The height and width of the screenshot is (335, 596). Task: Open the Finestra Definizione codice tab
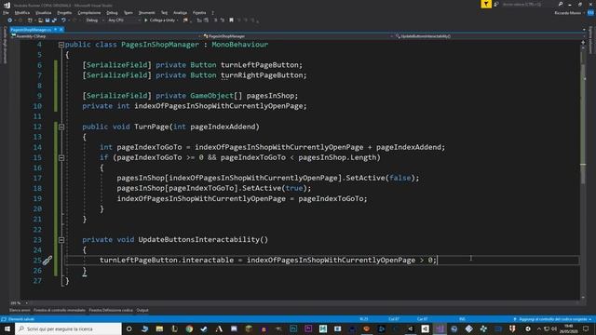tap(111, 310)
